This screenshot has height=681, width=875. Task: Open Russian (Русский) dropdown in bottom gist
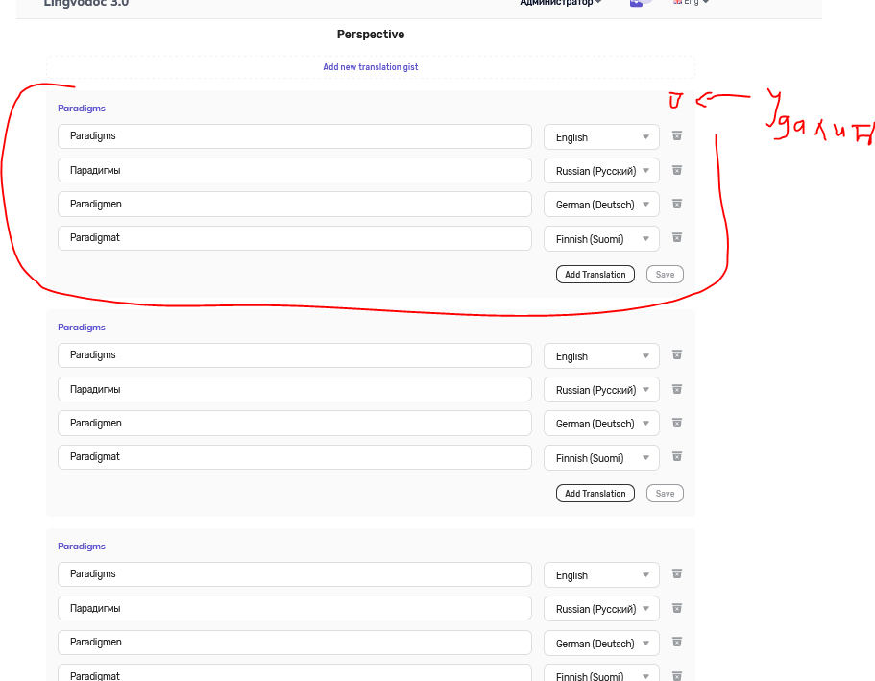coord(601,608)
